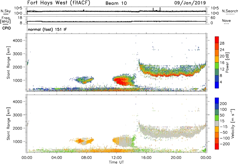Click the 'Velocity [m s-1]' axis label
Image resolution: width=238 pixels, height=164 pixels.
tap(233, 123)
